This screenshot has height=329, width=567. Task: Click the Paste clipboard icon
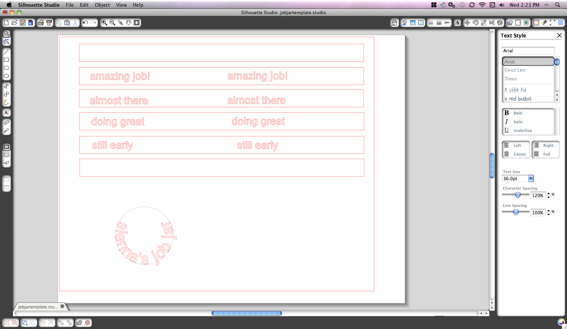pyautogui.click(x=67, y=23)
